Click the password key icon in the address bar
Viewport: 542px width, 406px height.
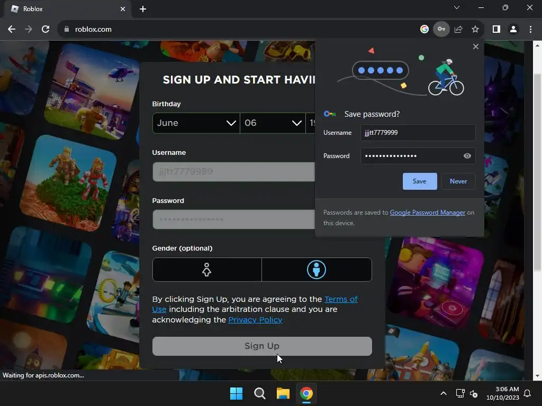point(441,30)
